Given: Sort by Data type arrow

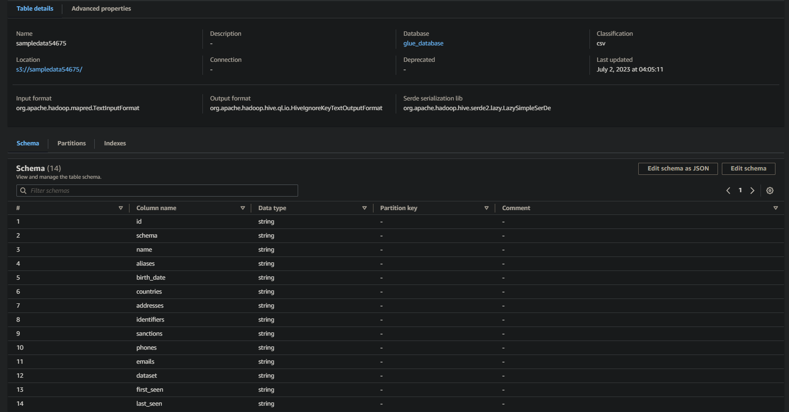Looking at the screenshot, I should pos(364,208).
